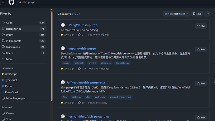Click description 'no more refusals, do everything.'
215x121 pixels.
(x=80, y=30)
